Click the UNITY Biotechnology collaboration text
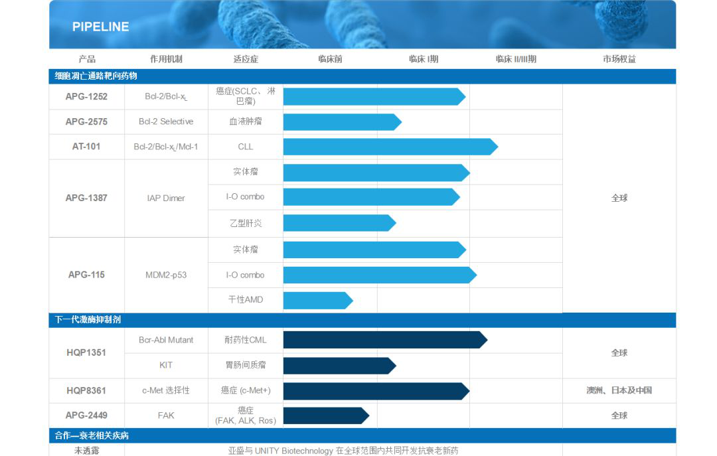The width and height of the screenshot is (717, 456). [x=343, y=451]
